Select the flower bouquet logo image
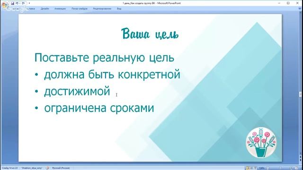Viewport: 303px width, 170px height. (261, 143)
